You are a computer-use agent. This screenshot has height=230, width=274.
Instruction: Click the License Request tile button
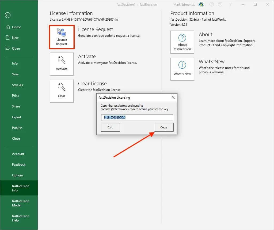click(62, 37)
